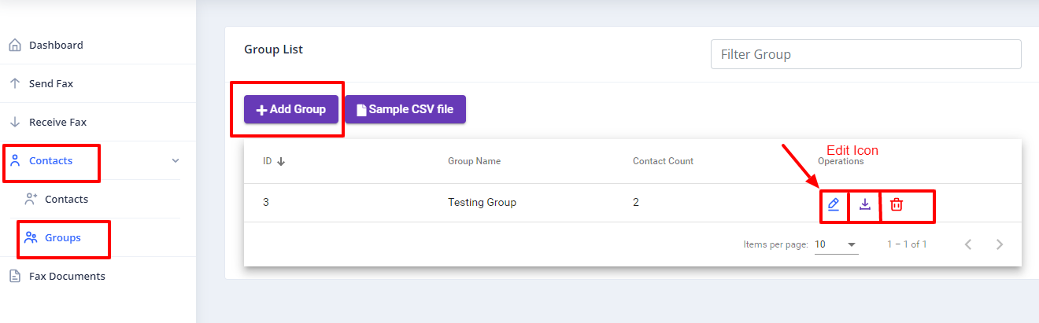Screen dimensions: 1039x323
Task: Click the 1 – 1 of 1 range label
Action: pyautogui.click(x=907, y=244)
